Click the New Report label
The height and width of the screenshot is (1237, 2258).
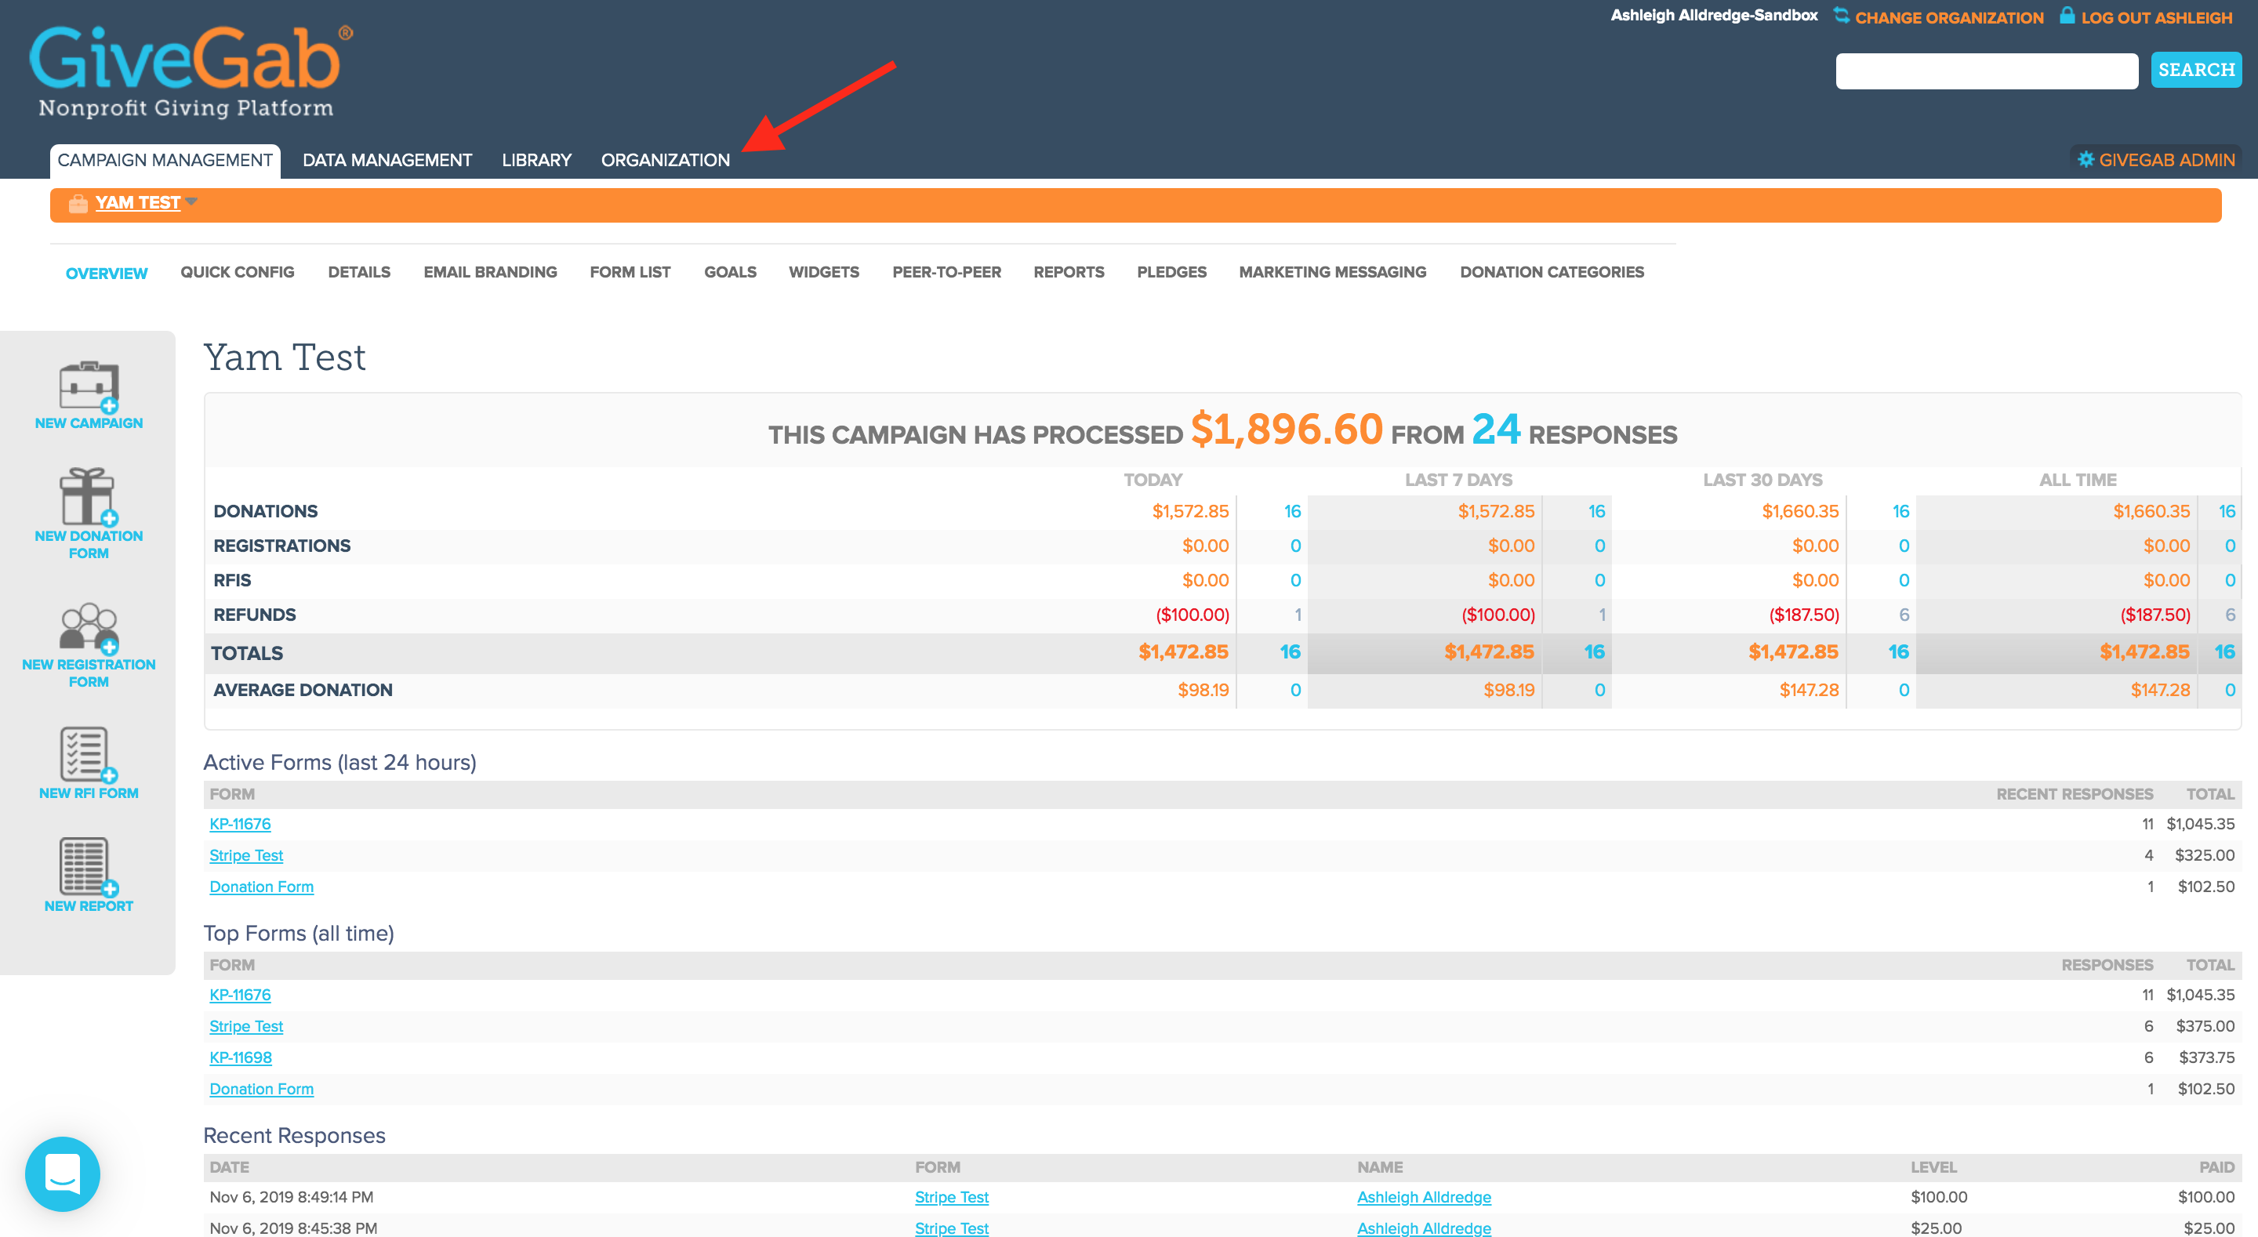(x=89, y=906)
